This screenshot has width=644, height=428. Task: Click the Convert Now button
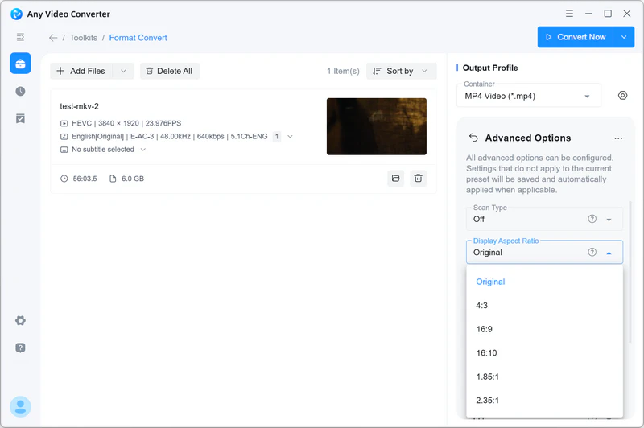click(575, 37)
